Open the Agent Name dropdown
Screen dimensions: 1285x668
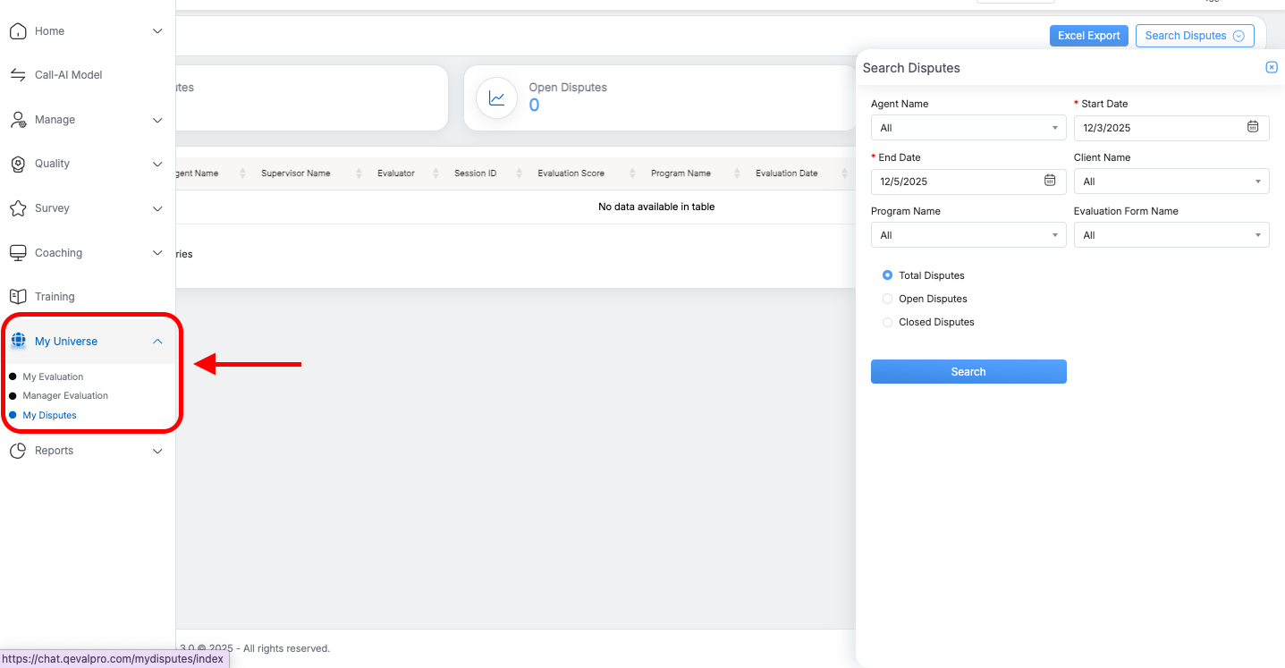968,128
